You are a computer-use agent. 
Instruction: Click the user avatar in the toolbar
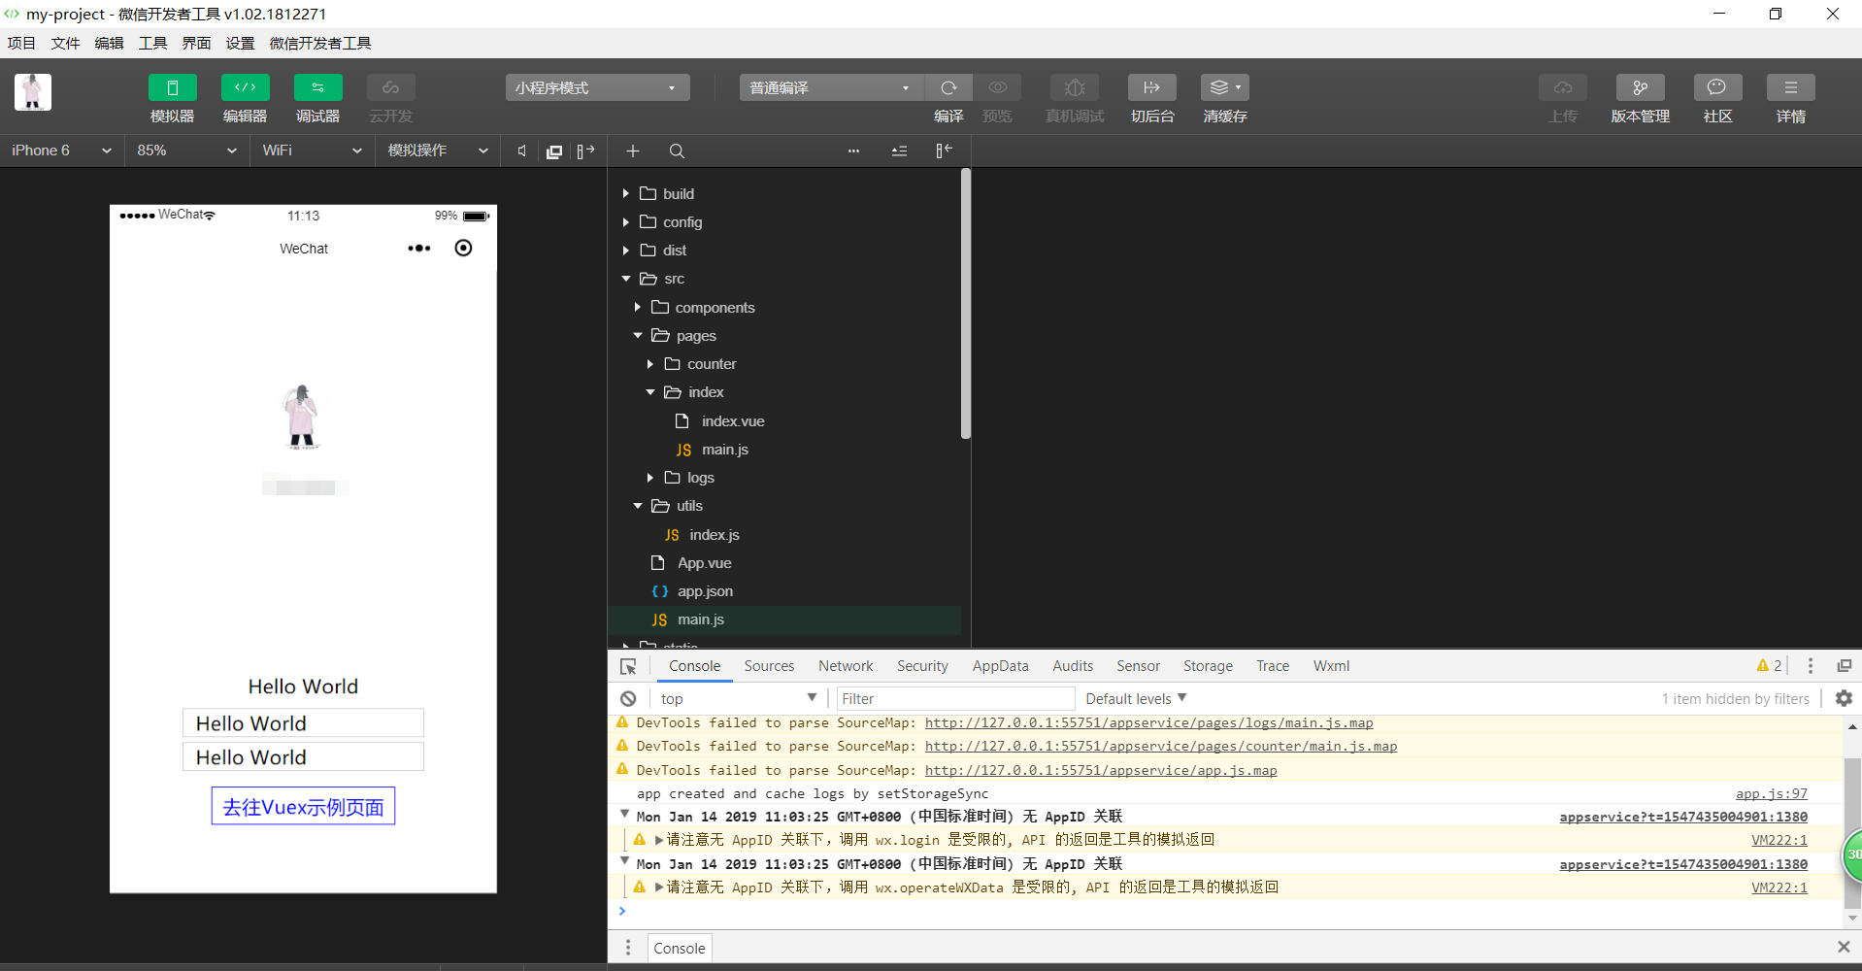point(33,92)
